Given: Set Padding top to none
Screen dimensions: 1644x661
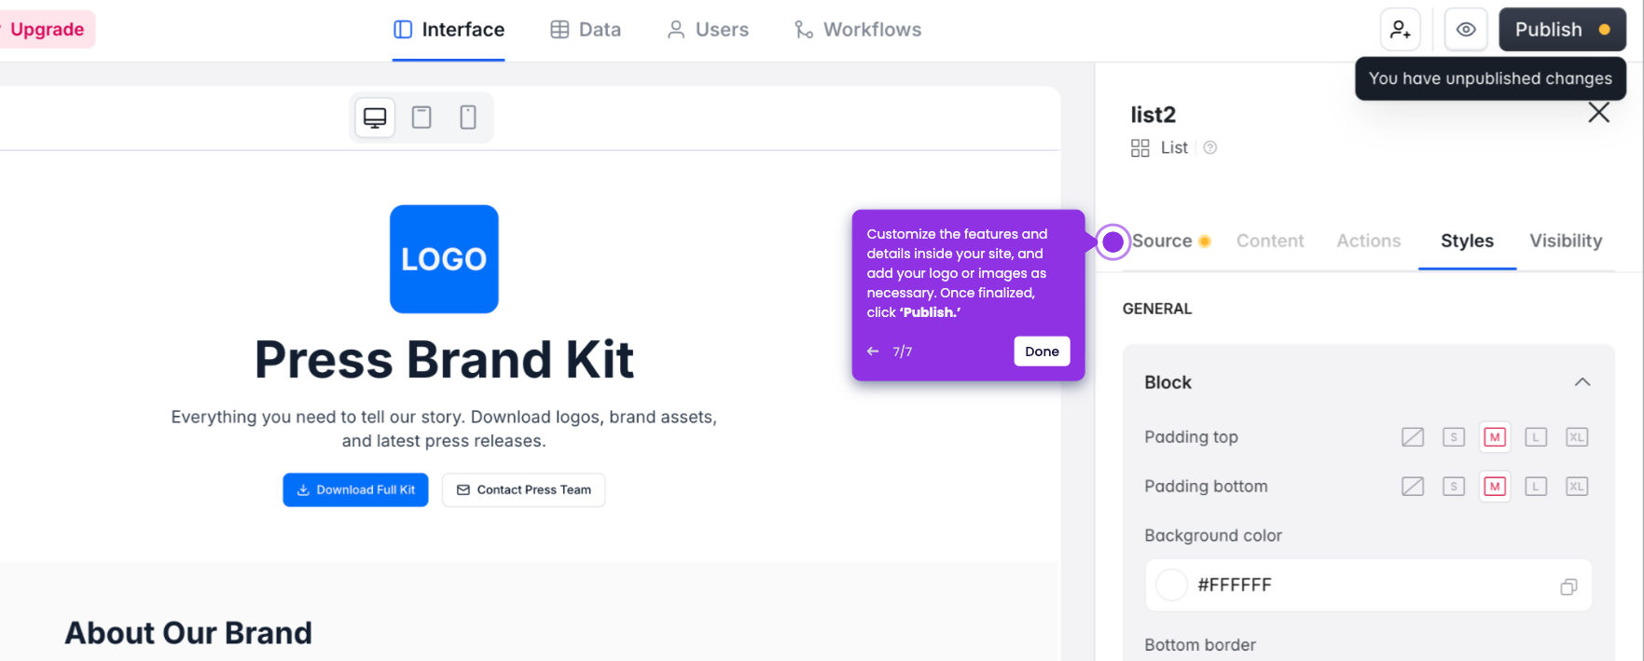Looking at the screenshot, I should (x=1413, y=437).
